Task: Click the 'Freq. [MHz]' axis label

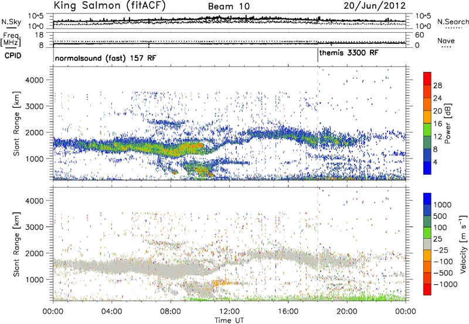Action: pos(11,40)
